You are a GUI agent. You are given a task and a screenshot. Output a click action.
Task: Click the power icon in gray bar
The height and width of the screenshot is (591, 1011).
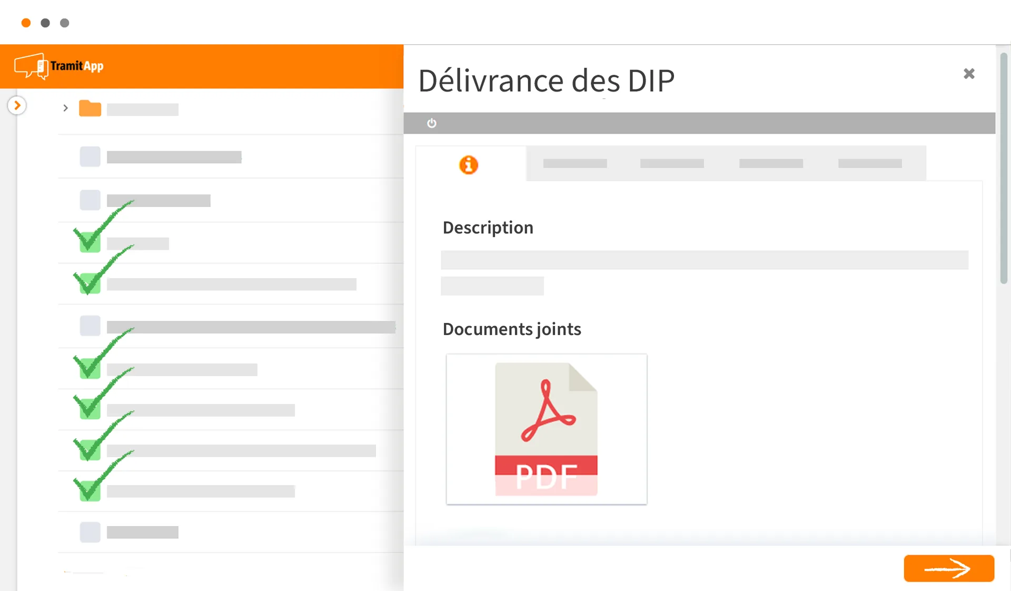coord(432,123)
